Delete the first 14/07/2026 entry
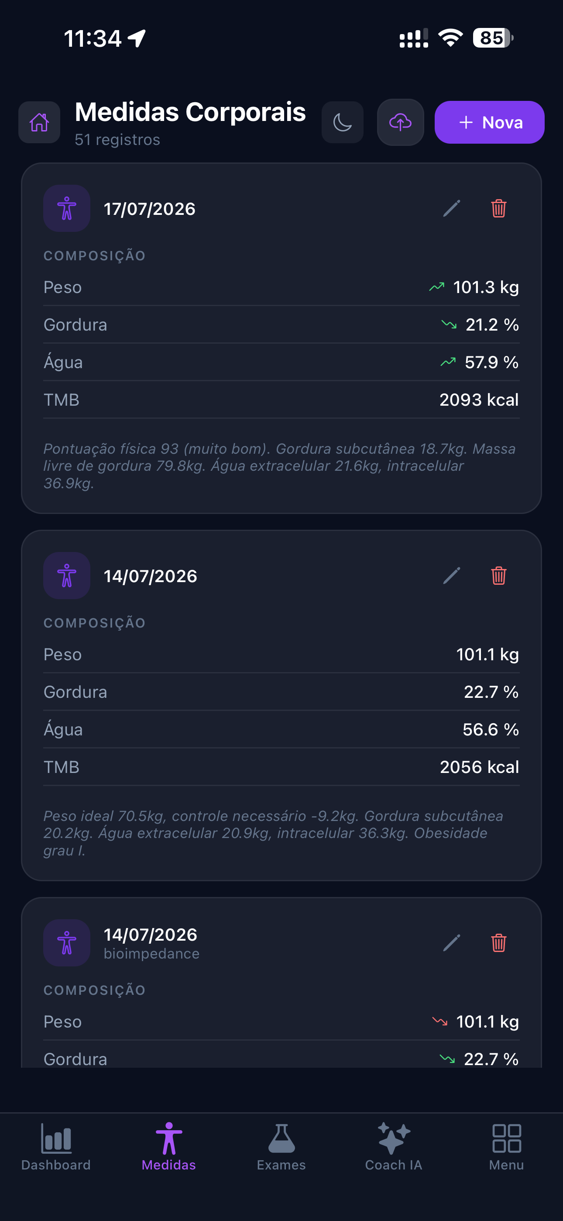The height and width of the screenshot is (1221, 563). point(498,576)
